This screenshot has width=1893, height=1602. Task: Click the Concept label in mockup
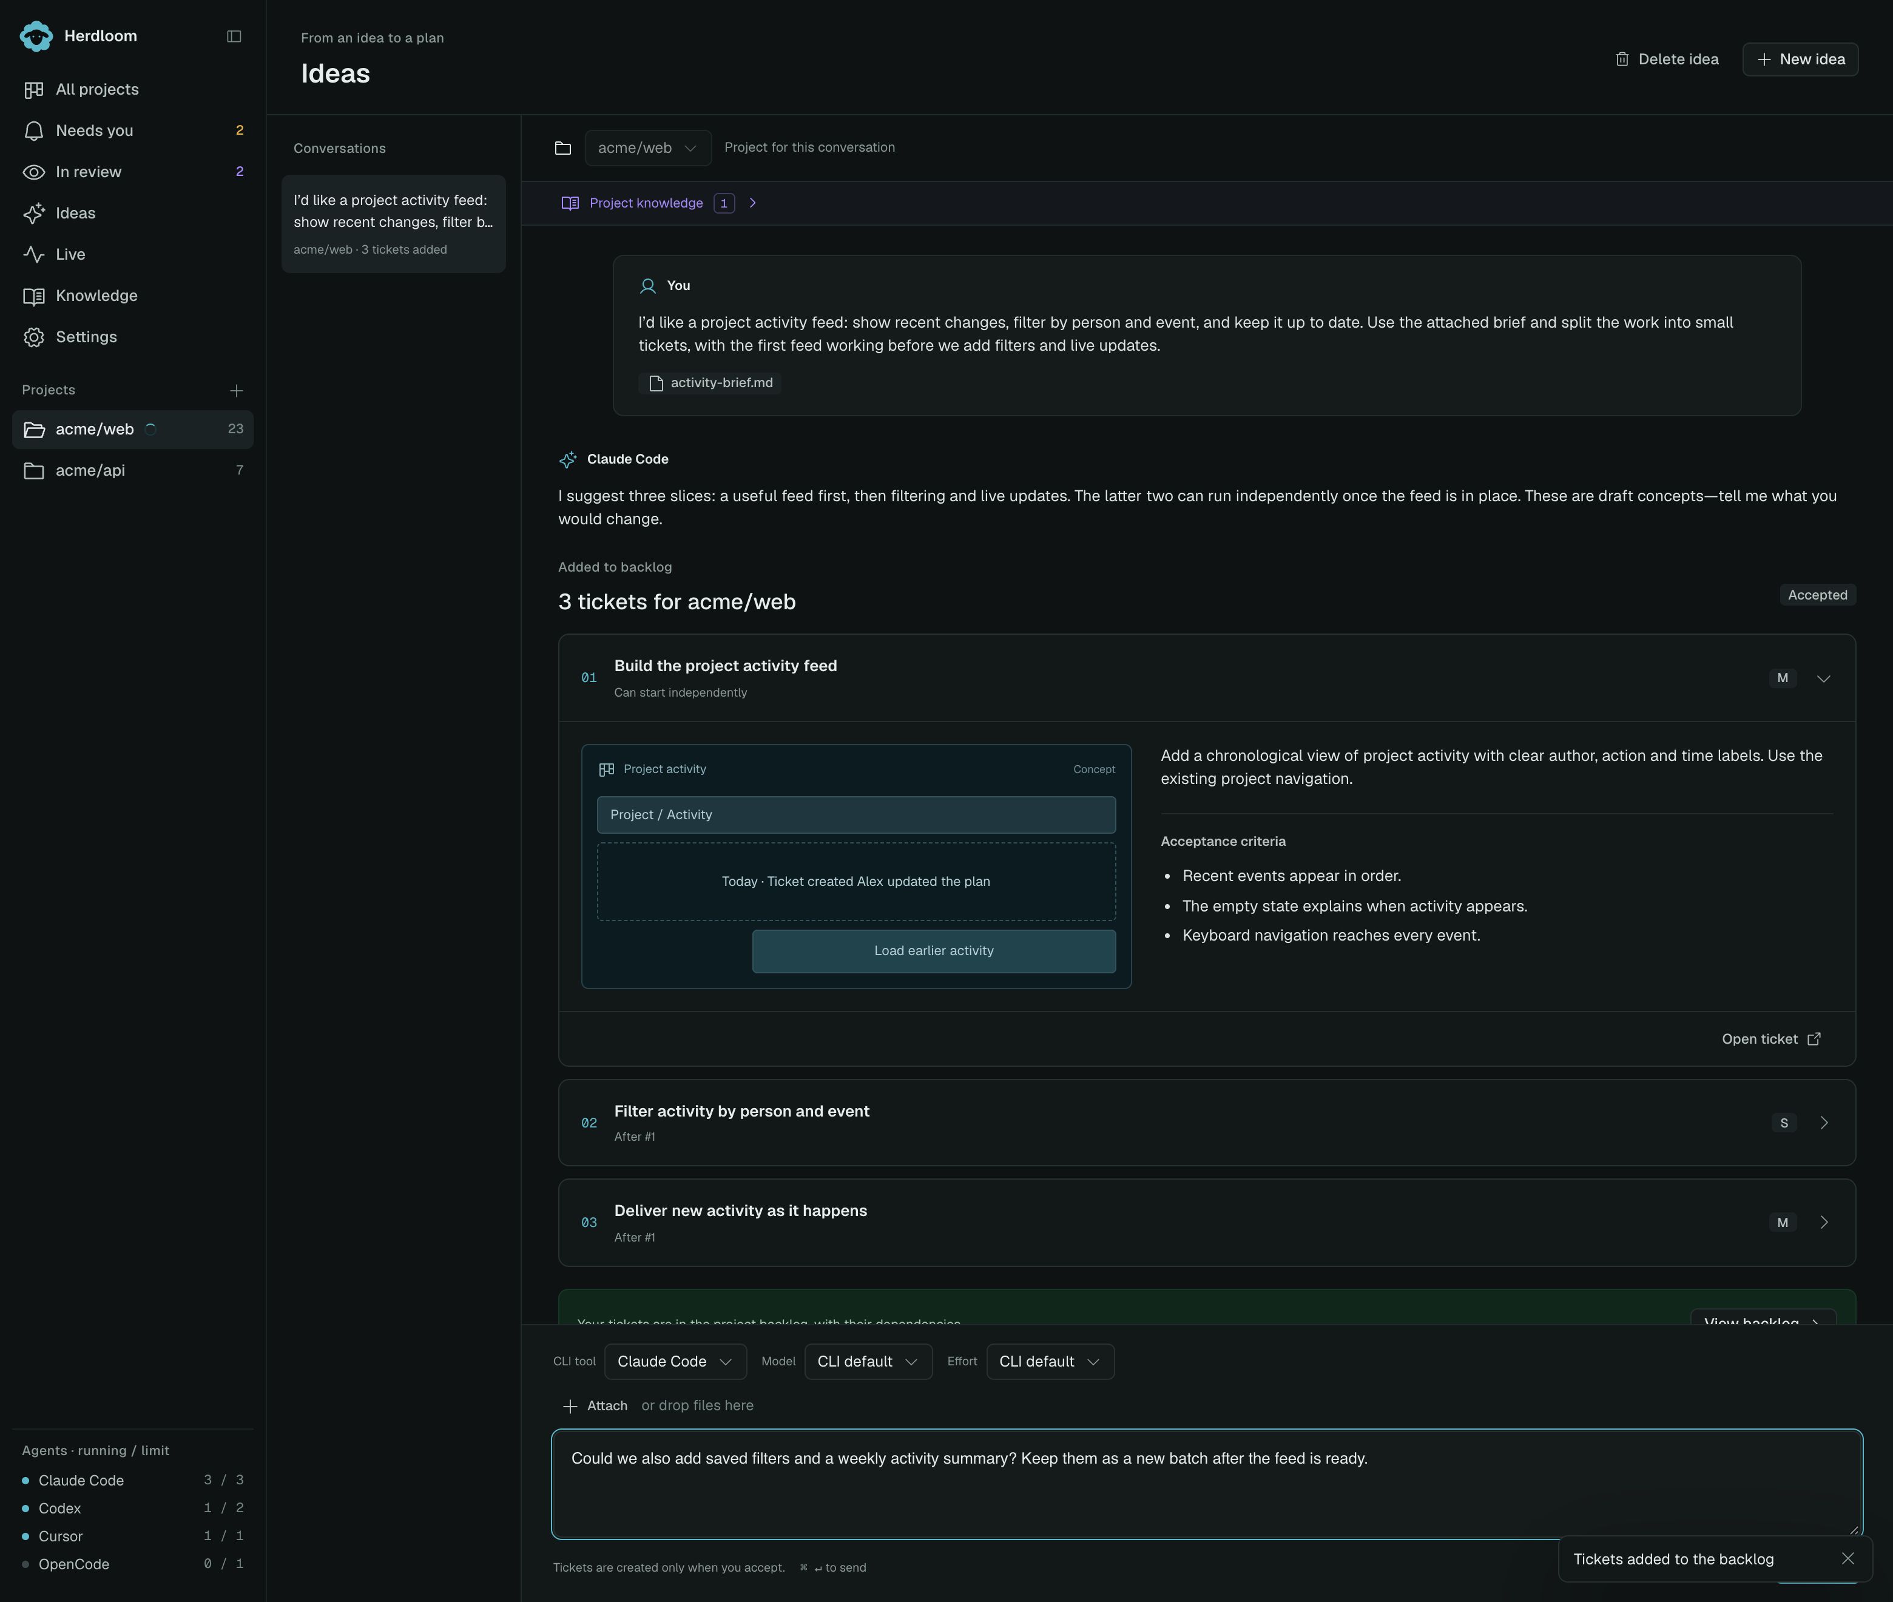(1094, 769)
